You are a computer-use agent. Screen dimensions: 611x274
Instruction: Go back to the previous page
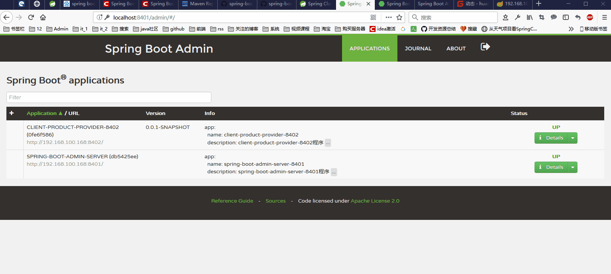6,17
